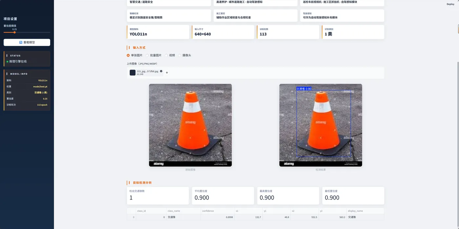Image resolution: width=459 pixels, height=229 pixels.
Task: Click the 552.5 cell in the table
Action: (x=305, y=217)
